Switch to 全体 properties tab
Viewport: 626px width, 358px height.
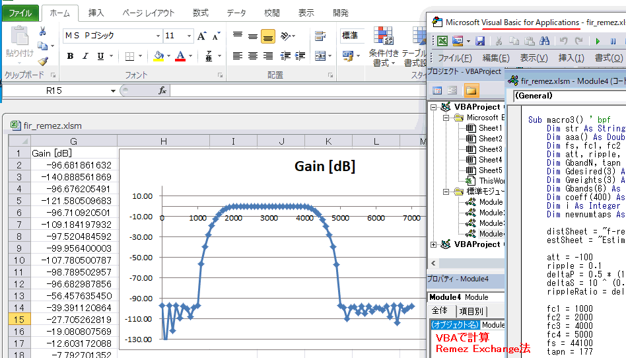440,311
